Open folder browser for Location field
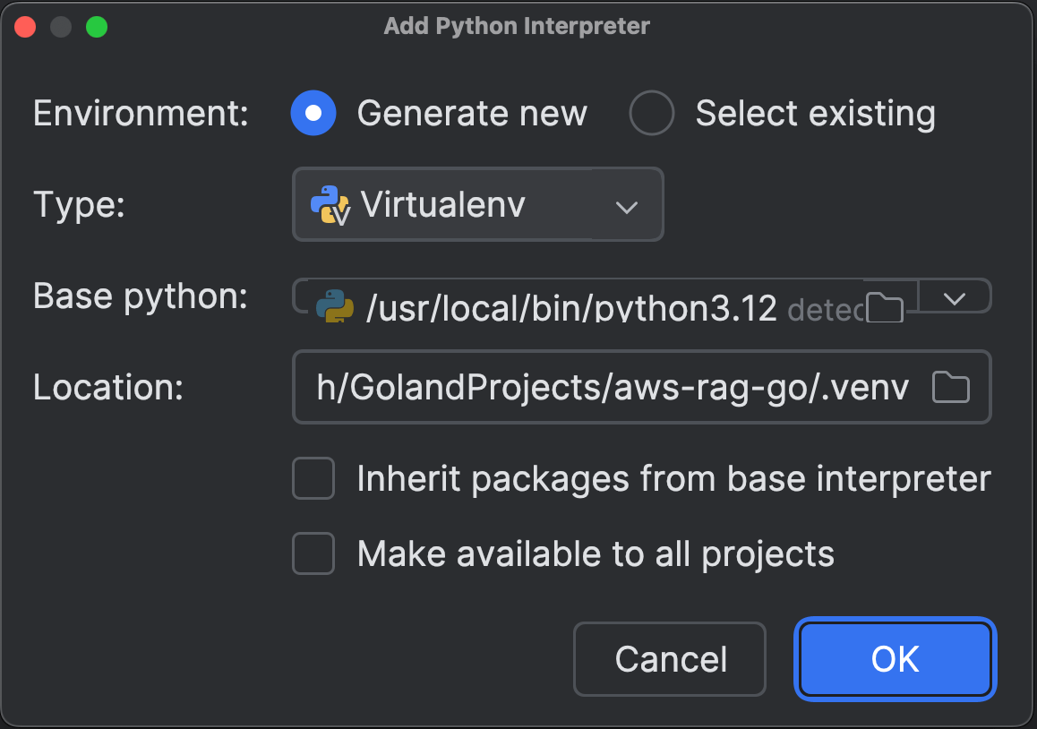This screenshot has width=1037, height=729. 950,386
